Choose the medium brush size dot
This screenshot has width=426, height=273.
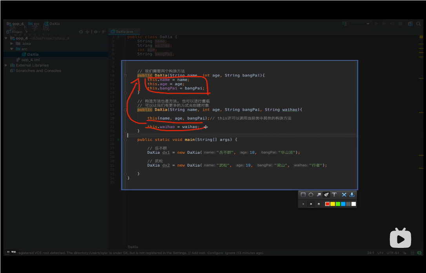coord(311,204)
